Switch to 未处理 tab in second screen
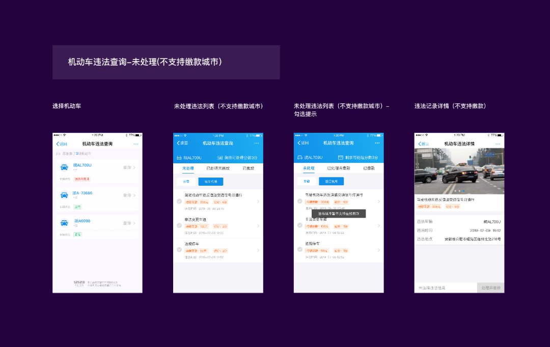This screenshot has width=550, height=347. click(188, 168)
